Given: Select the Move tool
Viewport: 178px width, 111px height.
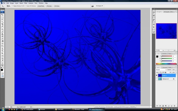Looking at the screenshot, I should coord(2,15).
